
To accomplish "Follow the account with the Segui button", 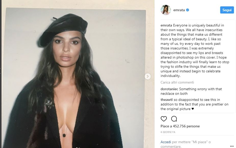I will (227, 10).
